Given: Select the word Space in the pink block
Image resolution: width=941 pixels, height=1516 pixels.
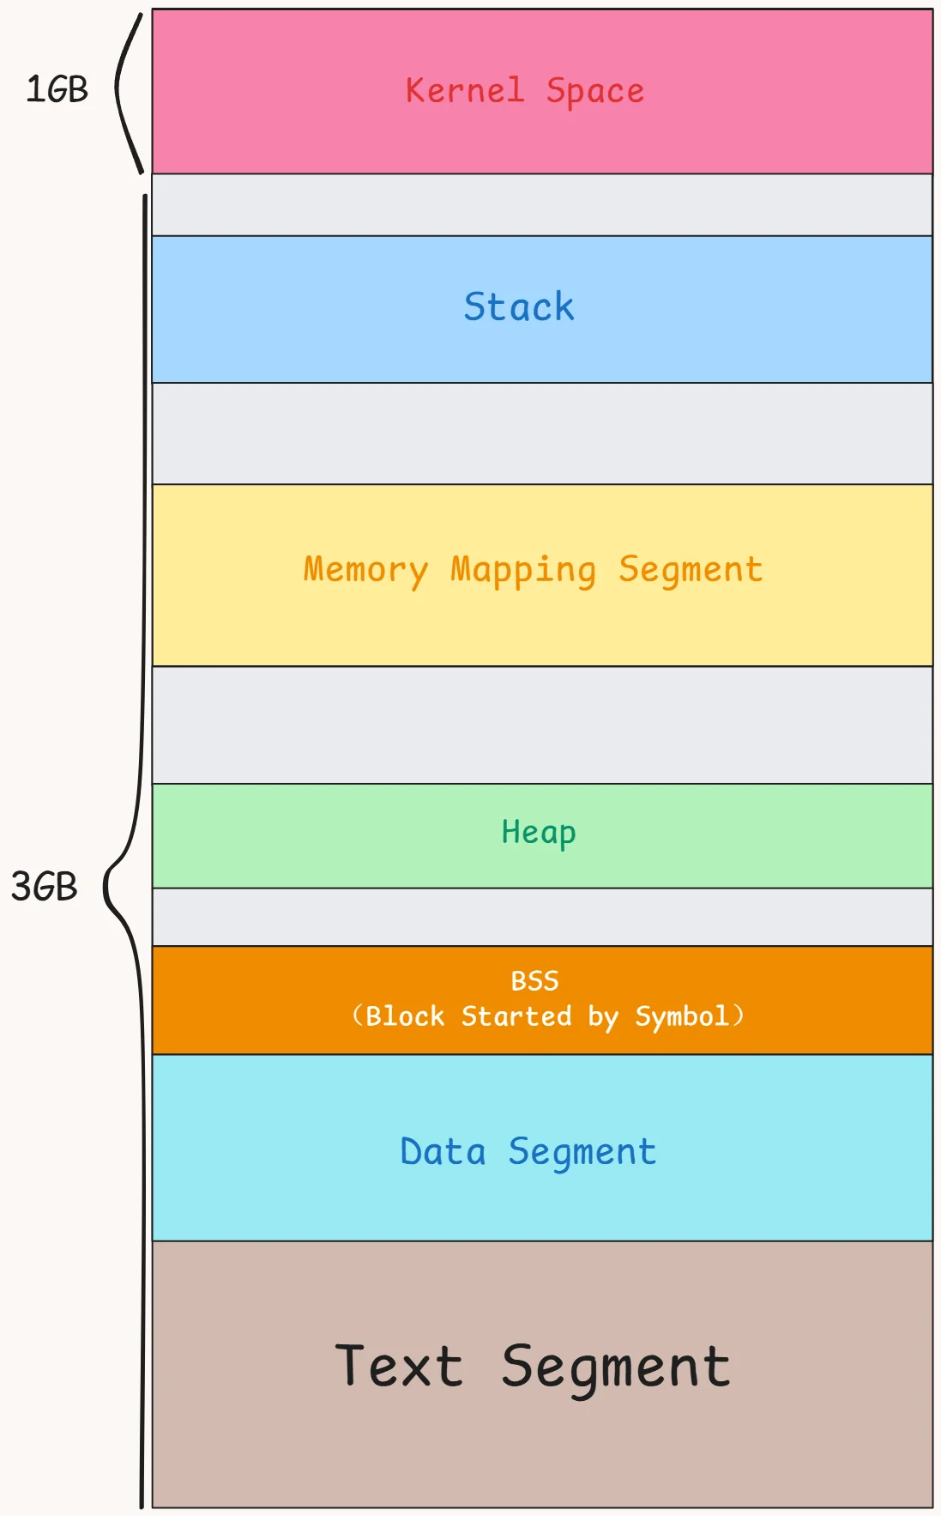Looking at the screenshot, I should coord(594,91).
